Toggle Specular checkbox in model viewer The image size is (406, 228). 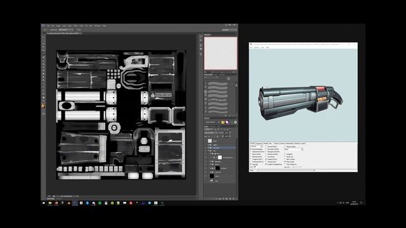251,164
